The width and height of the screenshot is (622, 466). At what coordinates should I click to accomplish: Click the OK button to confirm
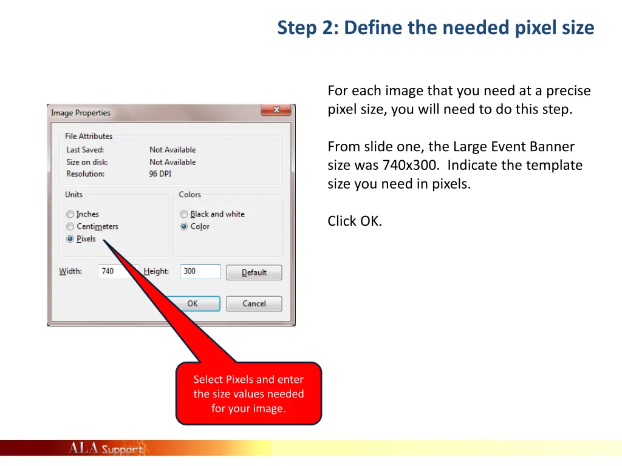tap(193, 303)
